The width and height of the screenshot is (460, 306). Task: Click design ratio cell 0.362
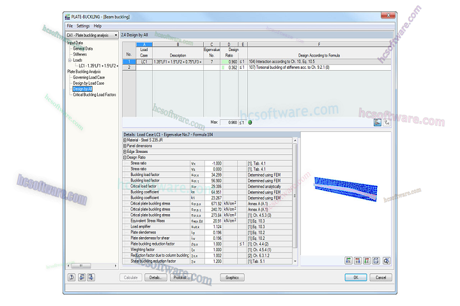(229, 68)
